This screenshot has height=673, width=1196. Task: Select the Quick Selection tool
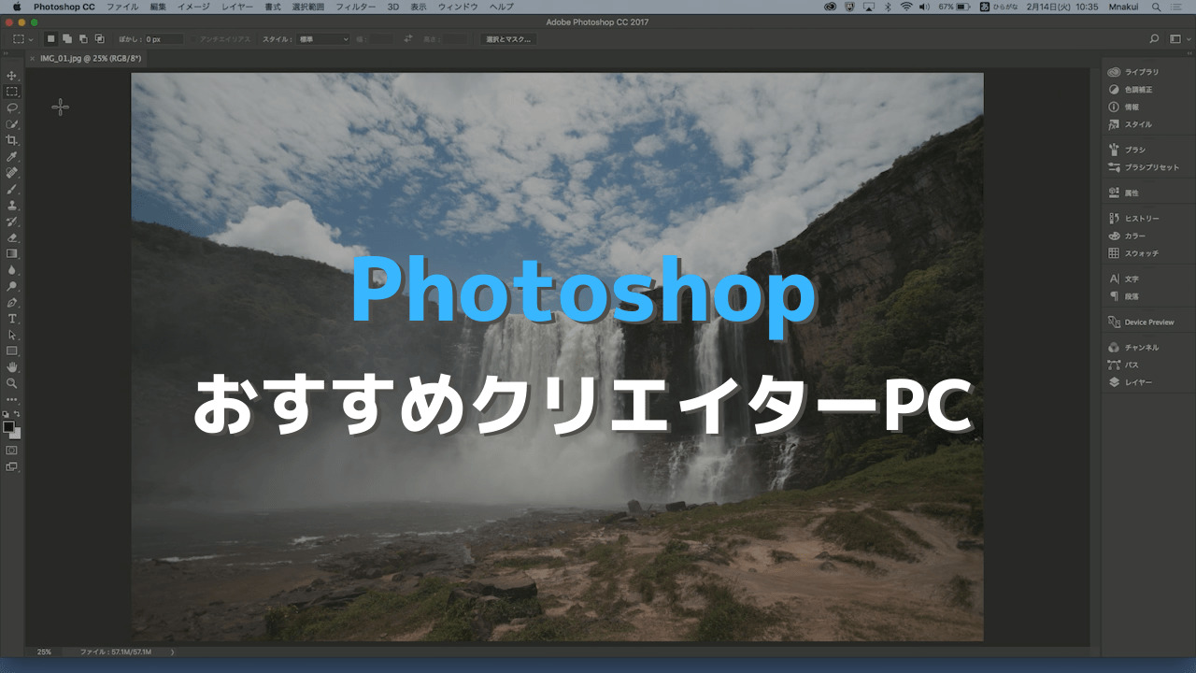point(12,123)
